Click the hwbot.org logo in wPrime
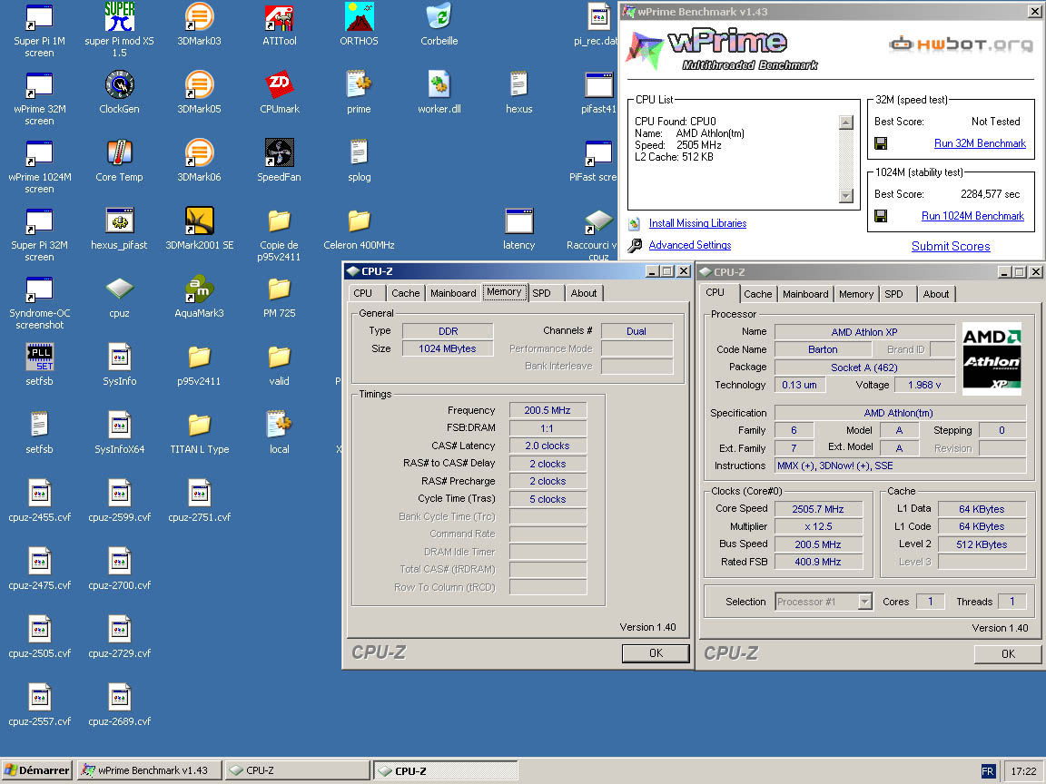Viewport: 1046px width, 784px height. pyautogui.click(x=961, y=44)
